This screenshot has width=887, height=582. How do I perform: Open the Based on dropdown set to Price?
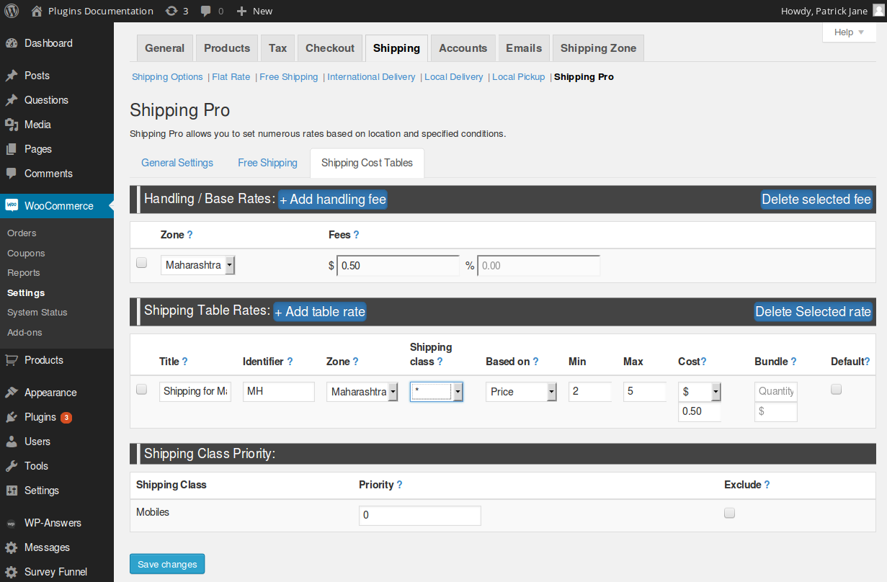click(x=522, y=392)
